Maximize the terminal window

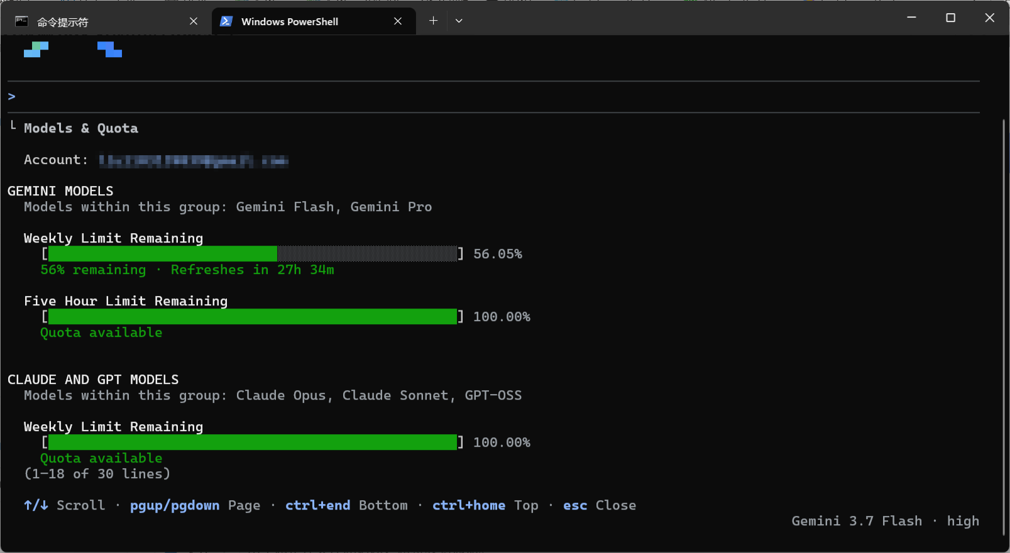950,18
